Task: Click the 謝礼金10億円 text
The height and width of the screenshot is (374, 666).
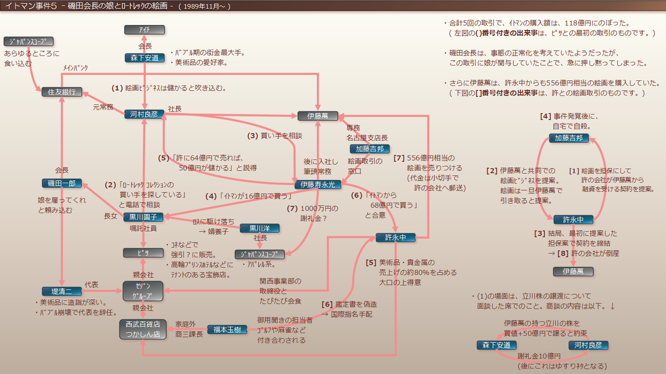Action: [x=539, y=356]
